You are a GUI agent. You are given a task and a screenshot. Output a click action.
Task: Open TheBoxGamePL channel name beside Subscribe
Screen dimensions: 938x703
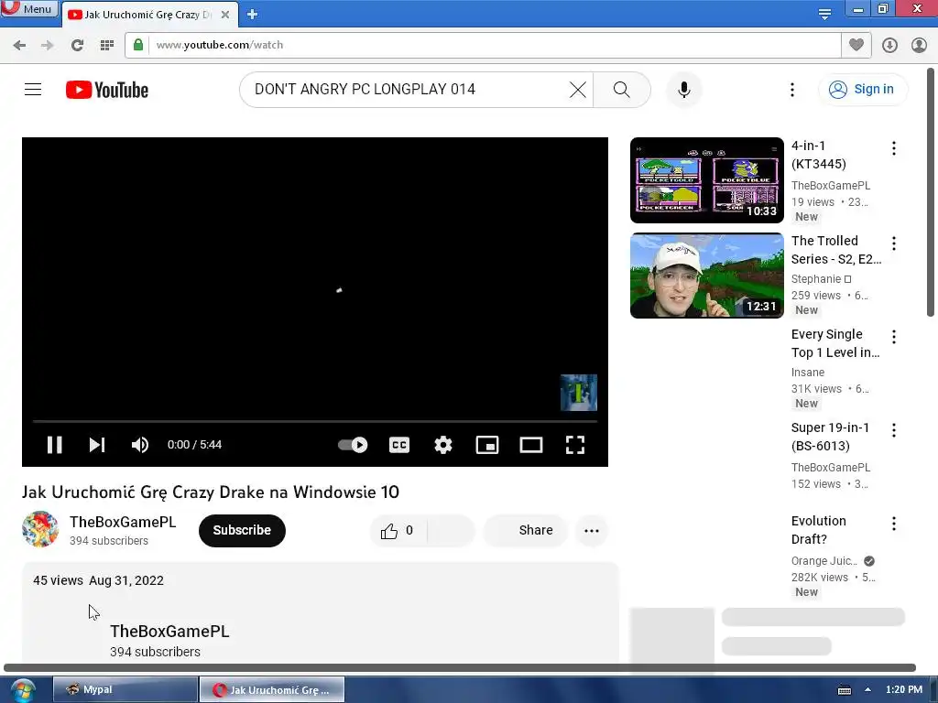(x=123, y=522)
